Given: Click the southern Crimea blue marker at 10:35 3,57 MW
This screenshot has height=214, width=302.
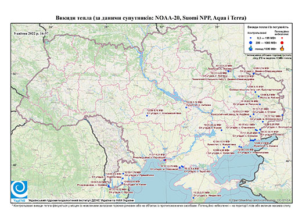Looking at the screenshot, I should click(x=193, y=198).
